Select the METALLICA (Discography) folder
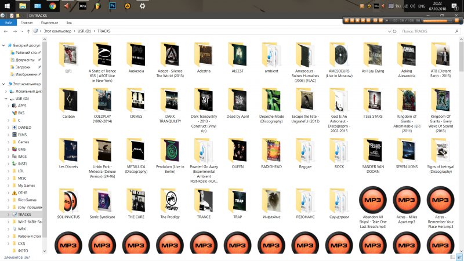This screenshot has height=261, width=464. 136,157
